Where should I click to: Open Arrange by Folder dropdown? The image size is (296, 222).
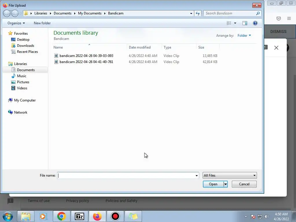click(244, 36)
